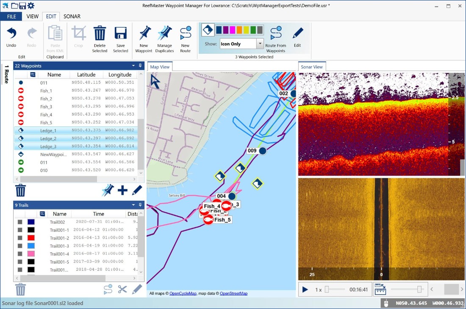Expand the Waypoints panel options arrow
466x309 pixels.
click(x=134, y=66)
